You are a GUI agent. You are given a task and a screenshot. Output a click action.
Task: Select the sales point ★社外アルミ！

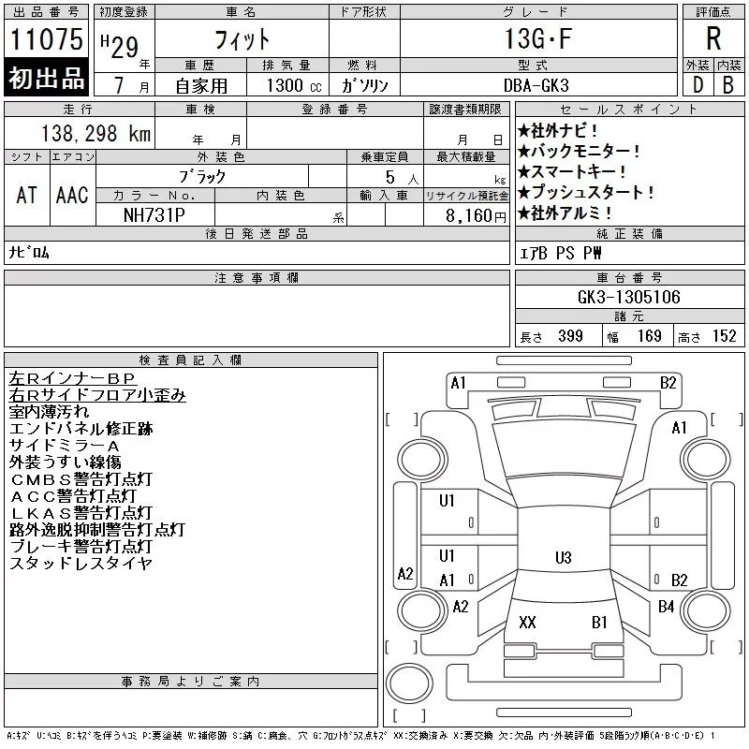pyautogui.click(x=565, y=213)
